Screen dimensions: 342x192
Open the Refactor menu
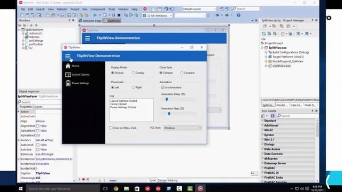(62, 10)
